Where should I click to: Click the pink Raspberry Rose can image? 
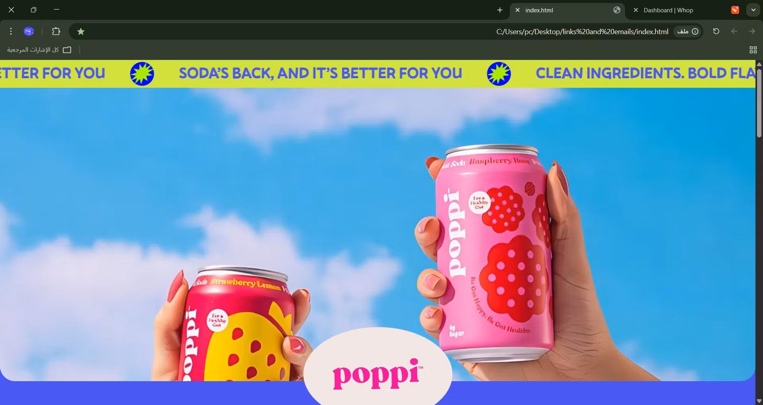click(x=494, y=253)
